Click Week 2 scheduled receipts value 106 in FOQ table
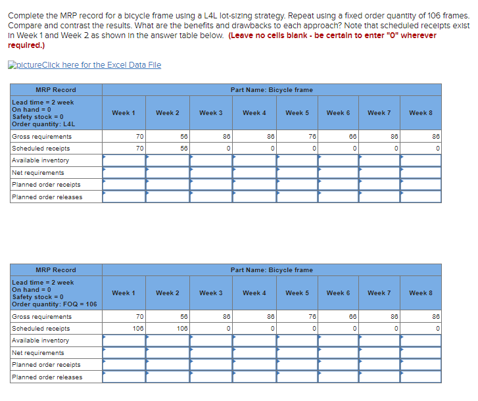 coord(182,329)
